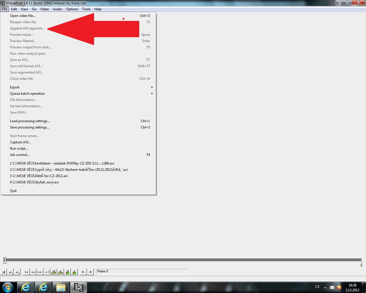Click Save old format AVI...
Image resolution: width=366 pixels, height=293 pixels.
point(78,66)
